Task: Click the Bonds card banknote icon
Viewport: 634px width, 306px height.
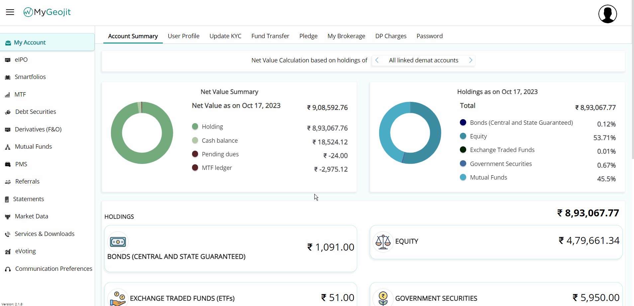Action: click(x=118, y=242)
